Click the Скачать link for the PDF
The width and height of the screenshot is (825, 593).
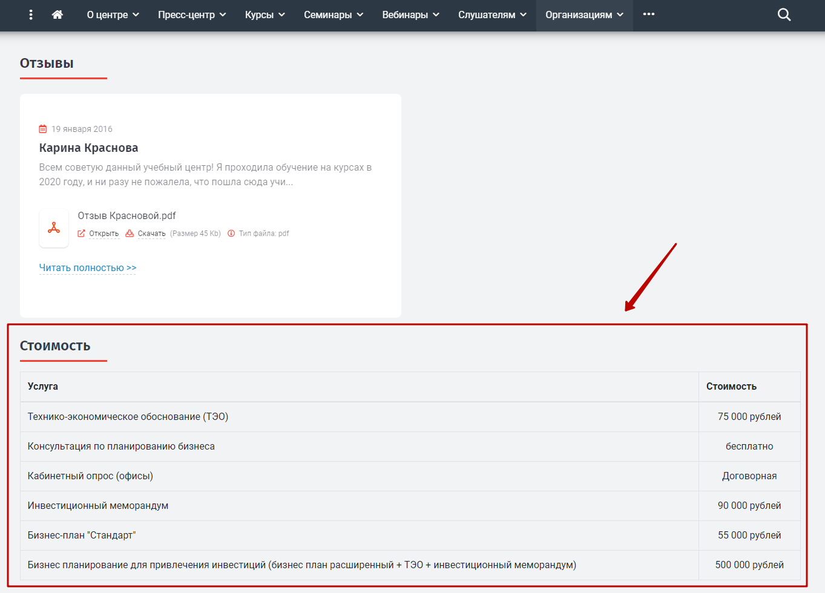tap(151, 234)
